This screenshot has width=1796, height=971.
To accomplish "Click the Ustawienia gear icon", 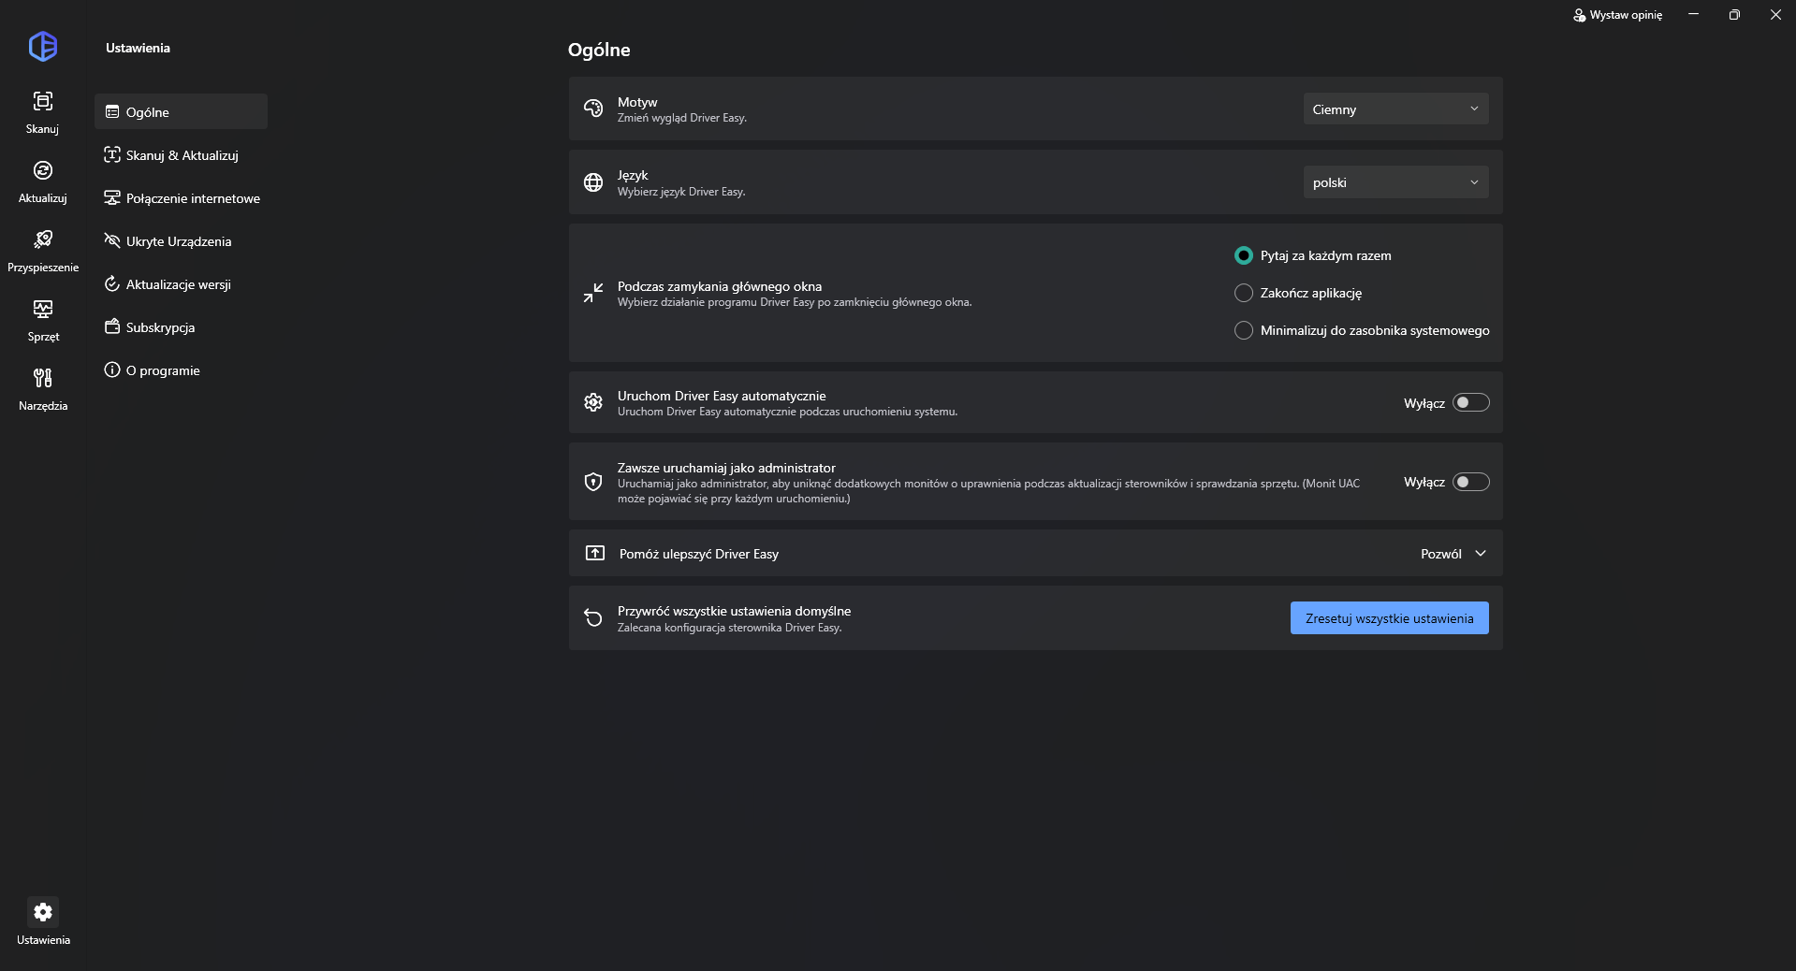I will pyautogui.click(x=43, y=912).
